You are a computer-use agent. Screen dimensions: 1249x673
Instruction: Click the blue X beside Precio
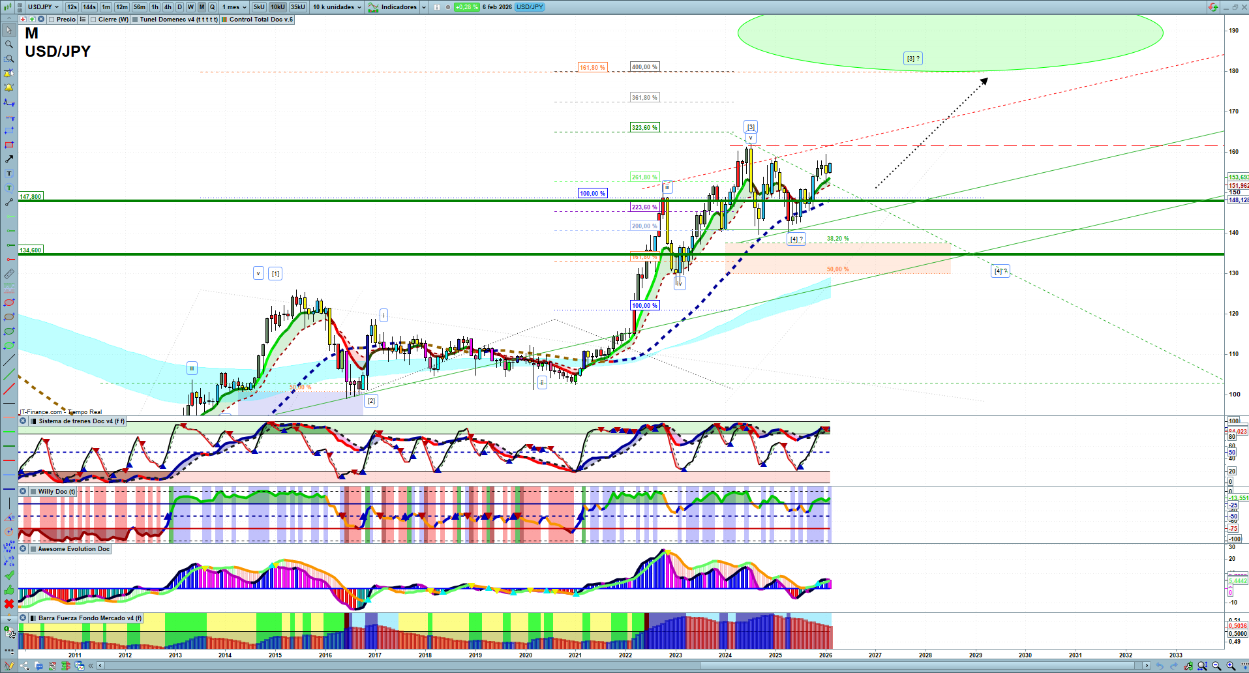pos(41,20)
